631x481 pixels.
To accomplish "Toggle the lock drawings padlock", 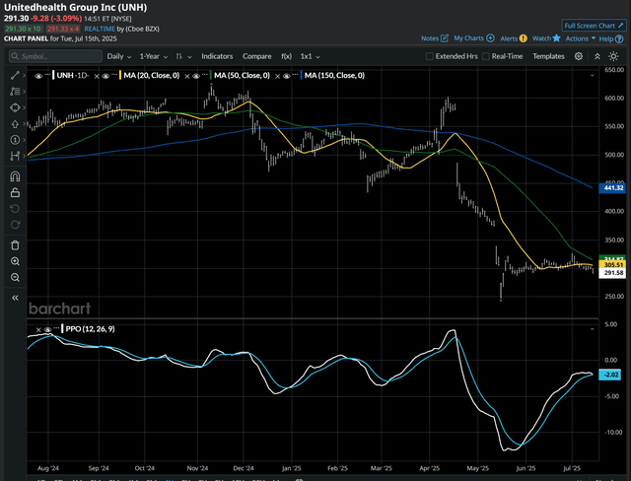I will point(15,192).
